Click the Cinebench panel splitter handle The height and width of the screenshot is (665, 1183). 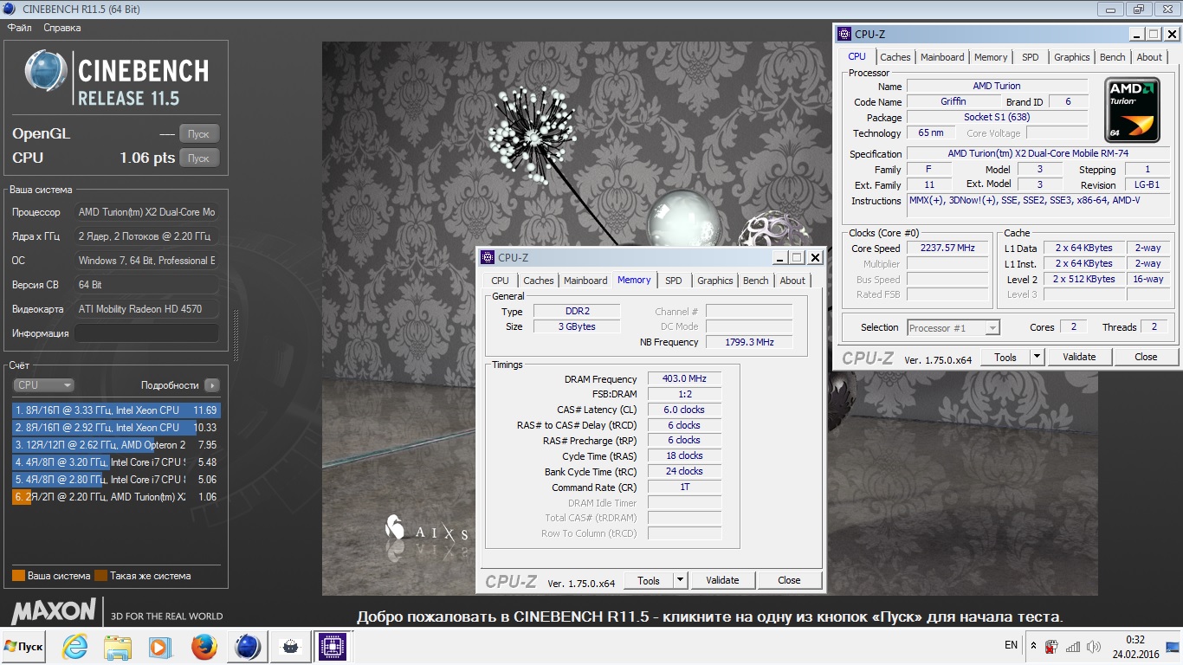(236, 334)
